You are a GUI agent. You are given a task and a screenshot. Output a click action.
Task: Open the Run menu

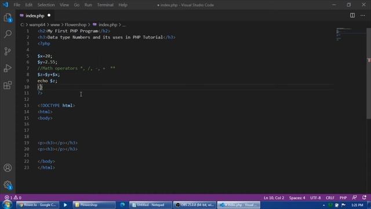point(88,5)
